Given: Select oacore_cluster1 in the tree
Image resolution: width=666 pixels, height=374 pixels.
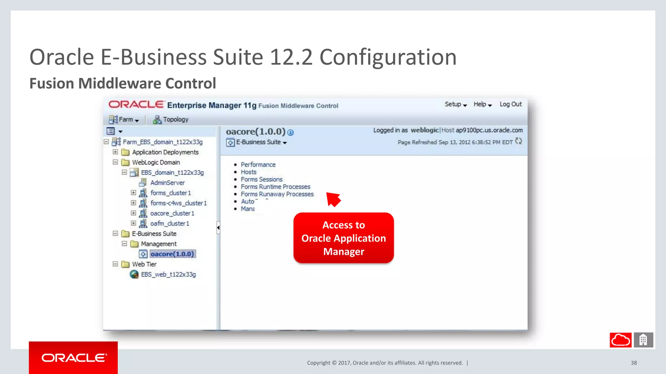Looking at the screenshot, I should 172,213.
